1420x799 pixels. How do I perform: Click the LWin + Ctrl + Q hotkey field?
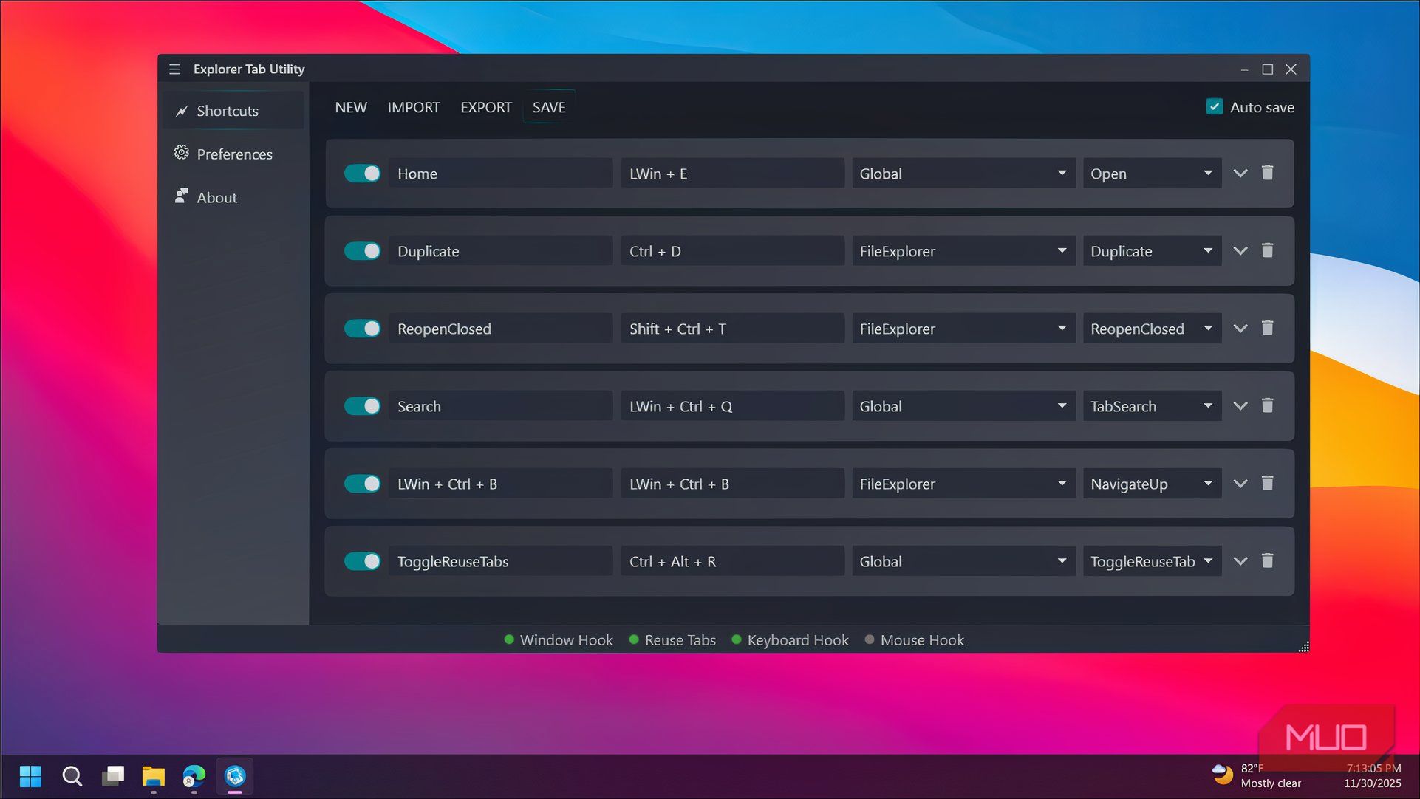(x=732, y=405)
